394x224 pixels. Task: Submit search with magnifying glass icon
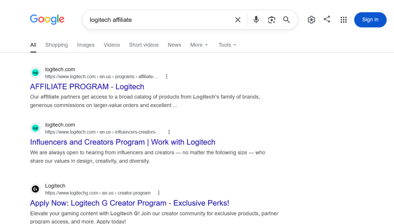coord(286,20)
